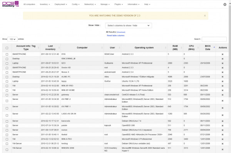Click the OCS Inventory NG logo

tap(10, 4)
